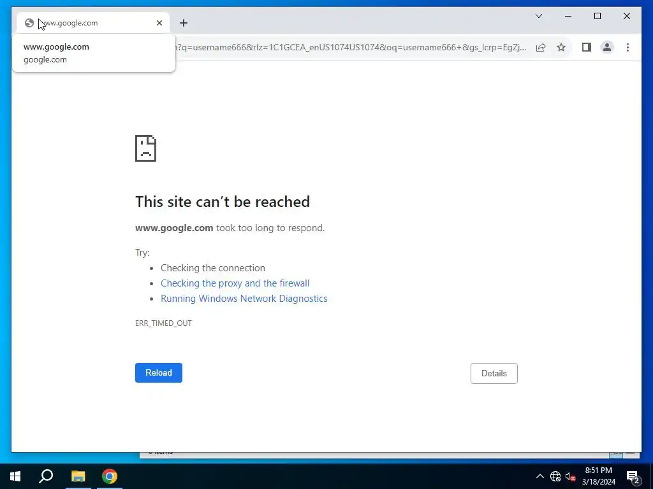Click the address bar URL field
Viewport: 653px width, 489px height.
tap(352, 47)
